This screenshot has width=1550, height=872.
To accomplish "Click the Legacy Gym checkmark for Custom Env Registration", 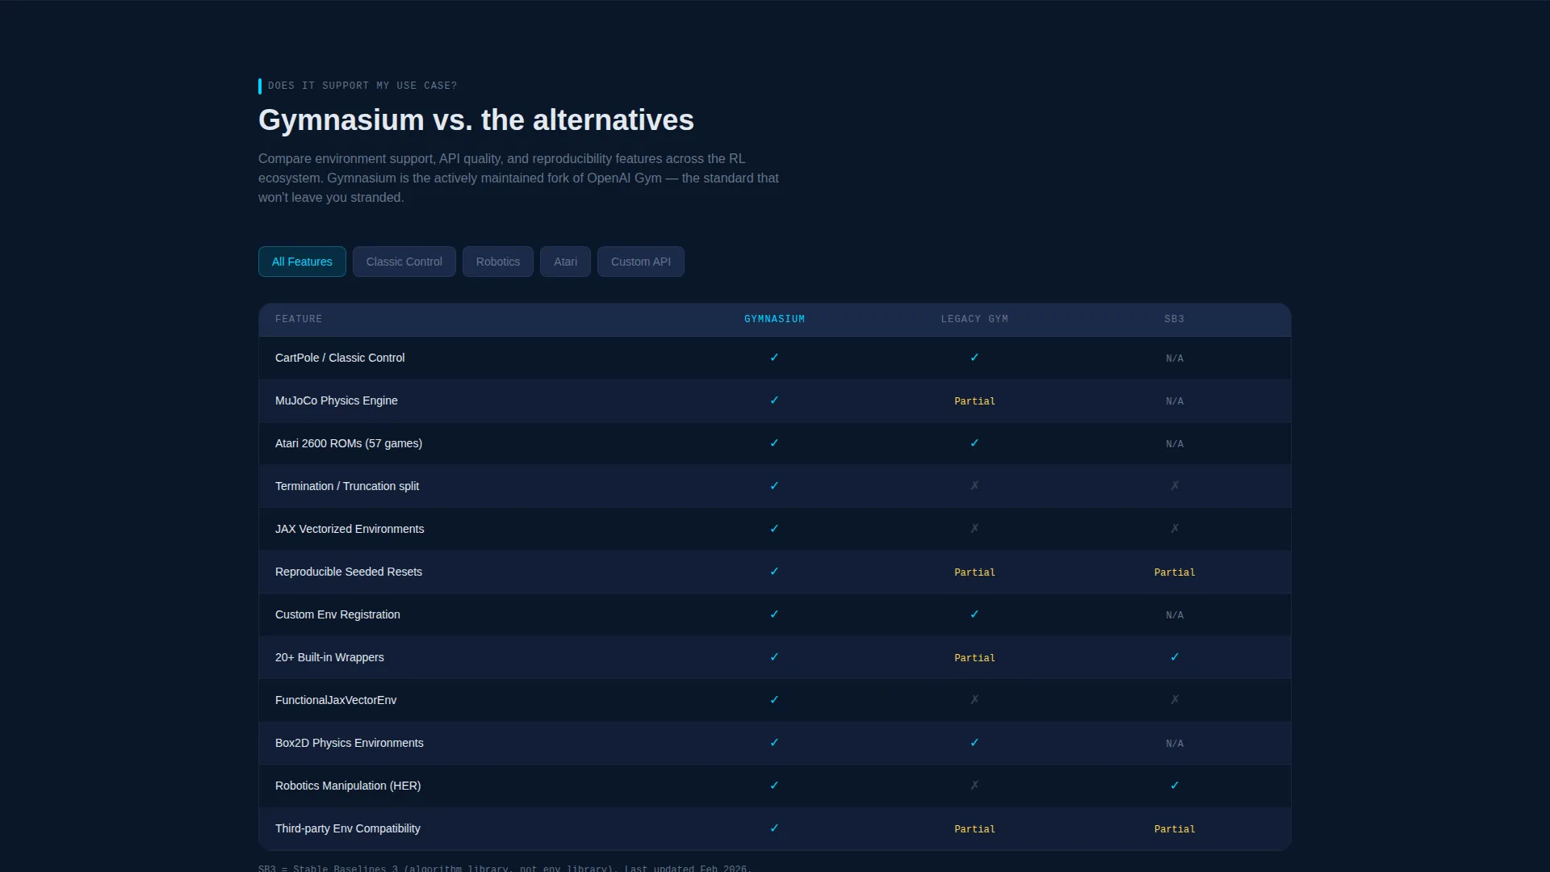I will tap(974, 614).
